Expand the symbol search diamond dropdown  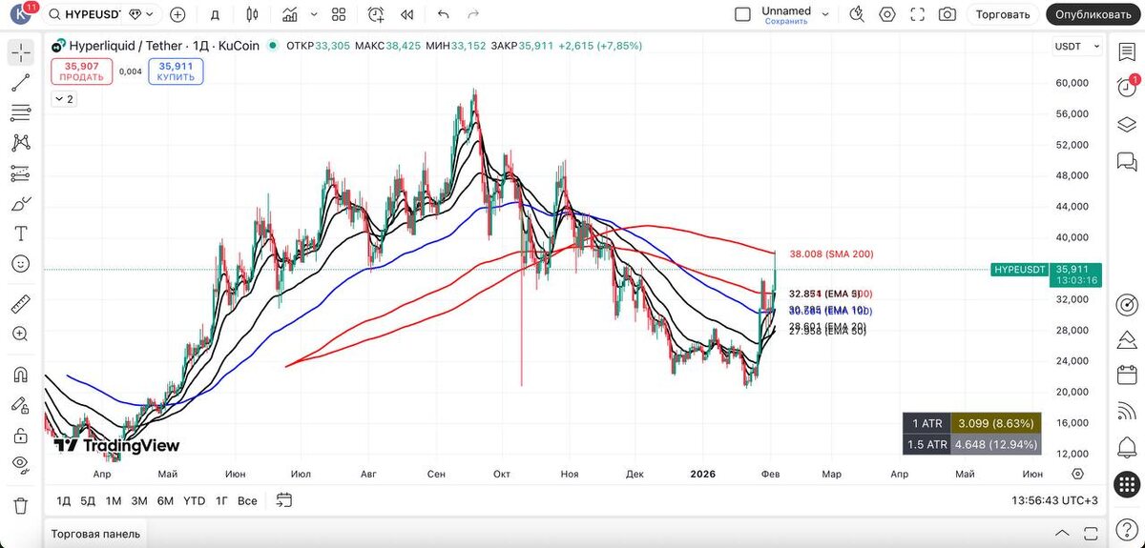139,14
